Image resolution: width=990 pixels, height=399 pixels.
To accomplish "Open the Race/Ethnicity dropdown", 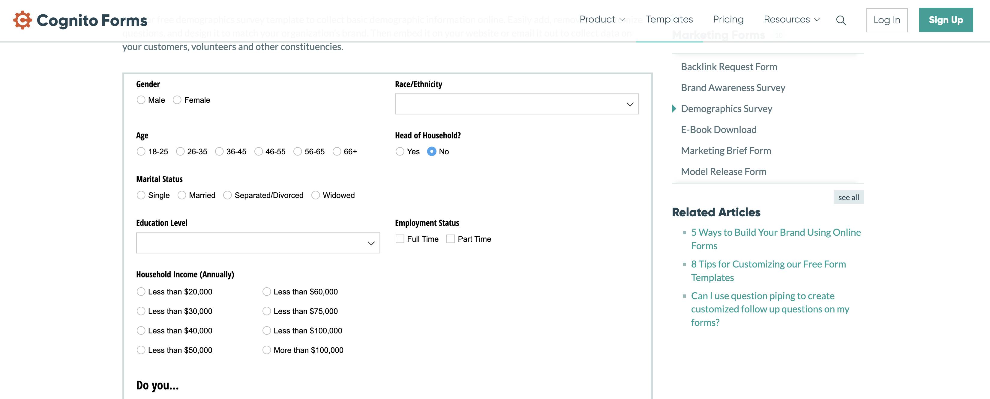I will coord(517,104).
